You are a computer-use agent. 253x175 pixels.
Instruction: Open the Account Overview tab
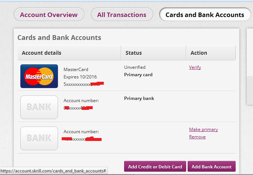click(x=49, y=14)
